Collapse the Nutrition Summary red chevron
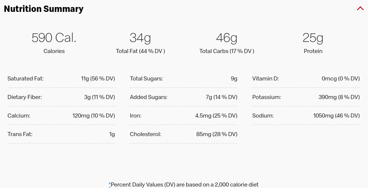Screen dimensions: 368x188 (360, 9)
